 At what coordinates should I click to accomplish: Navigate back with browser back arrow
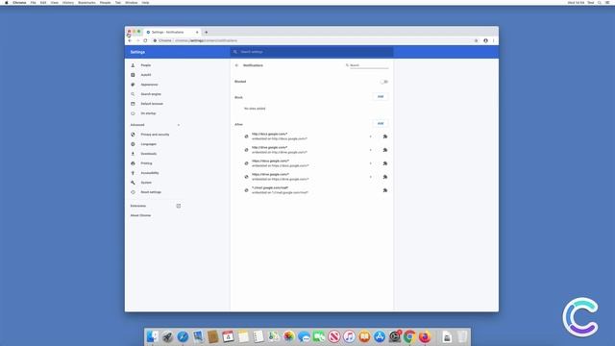click(x=130, y=40)
